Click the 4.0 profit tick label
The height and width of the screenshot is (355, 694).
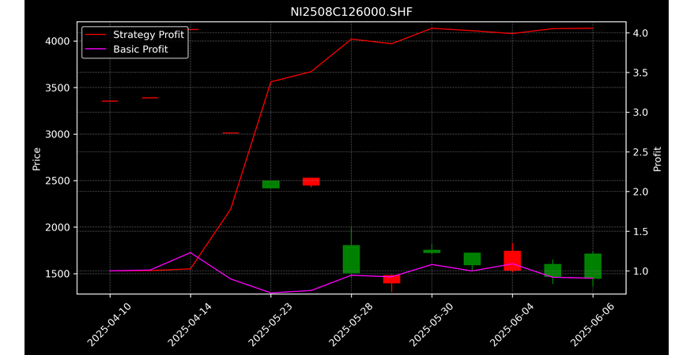640,33
